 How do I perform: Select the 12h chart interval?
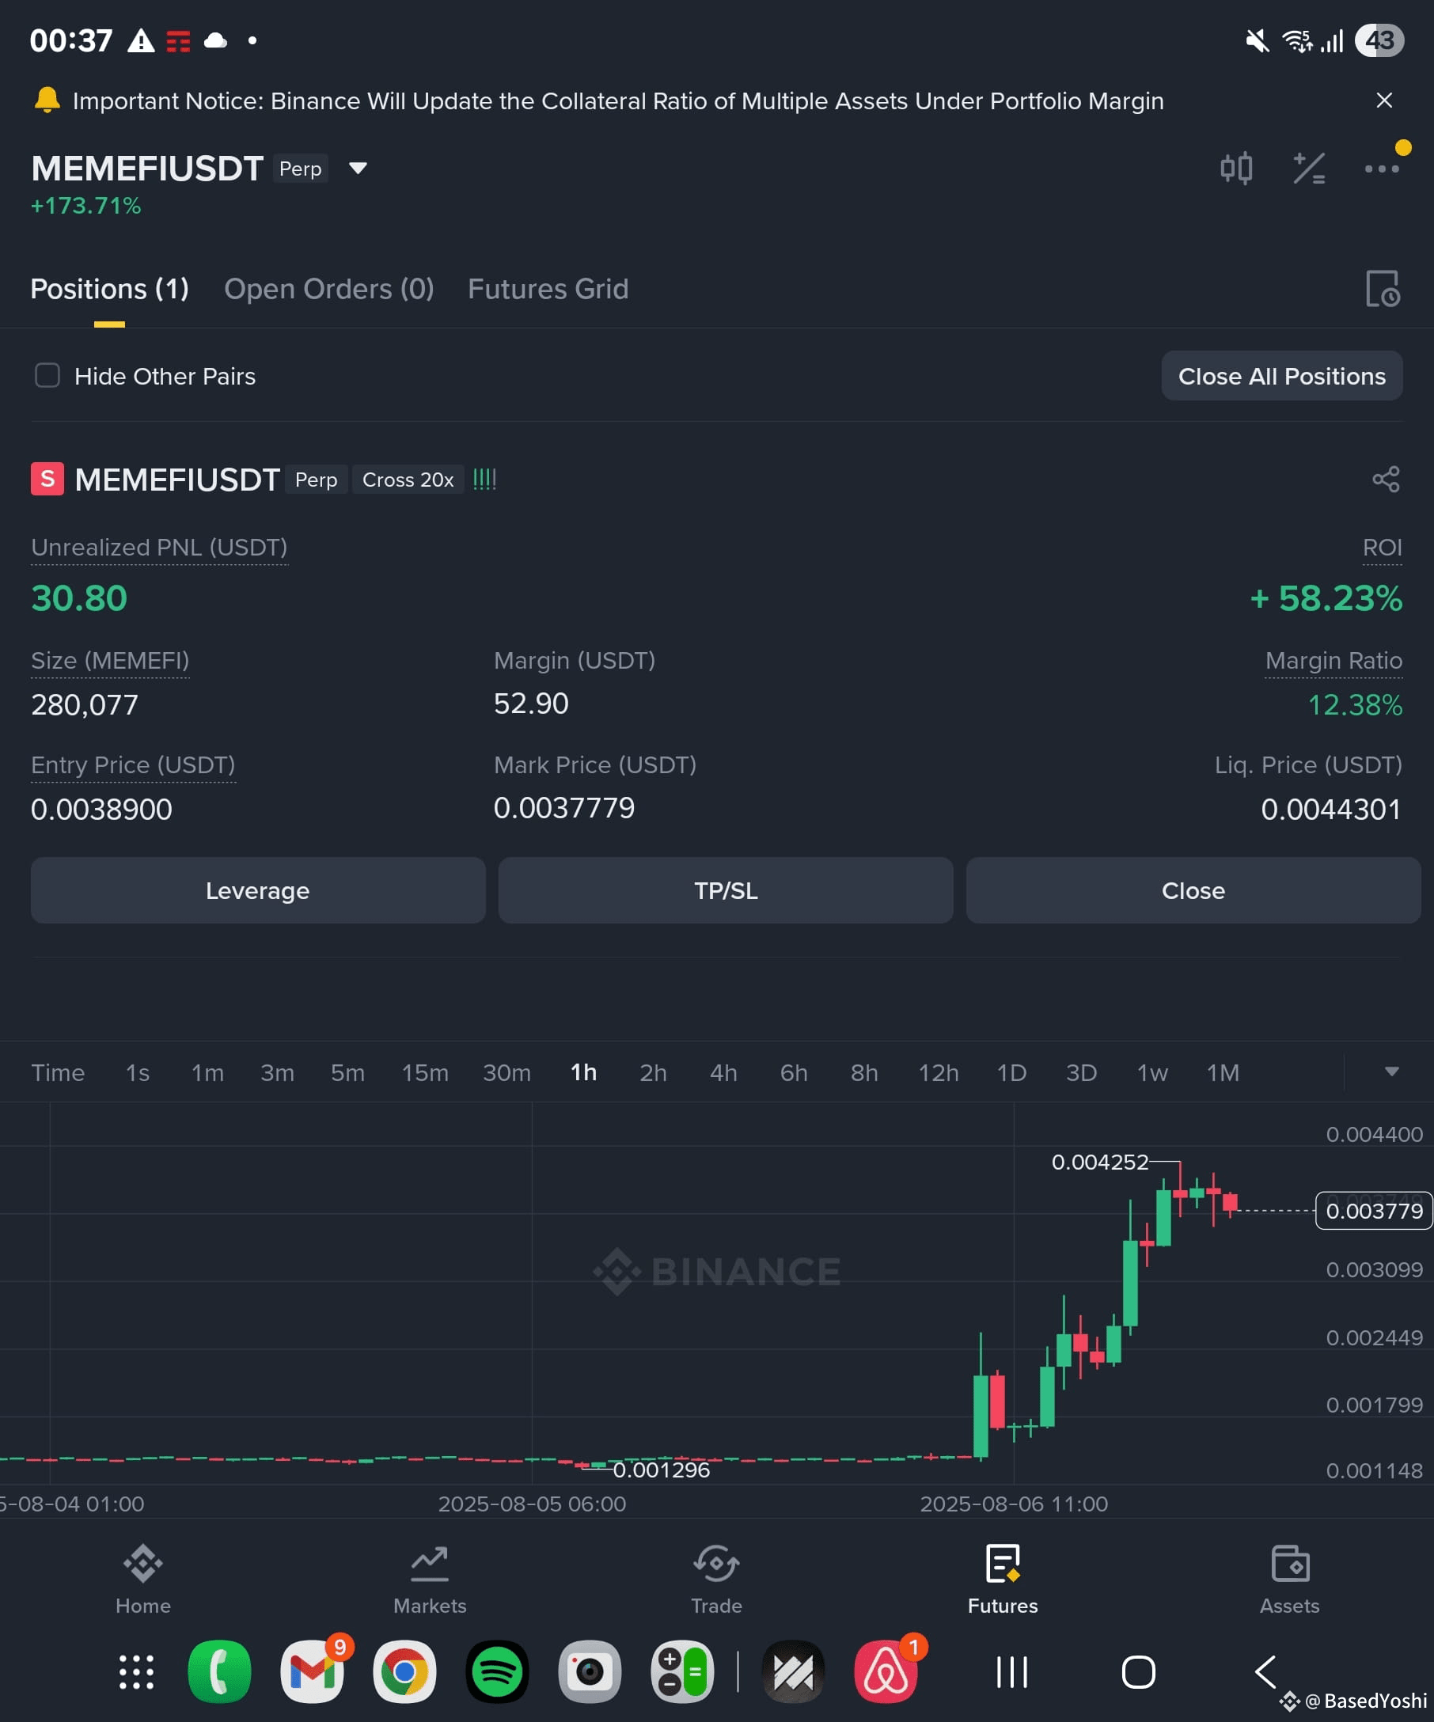(939, 1072)
